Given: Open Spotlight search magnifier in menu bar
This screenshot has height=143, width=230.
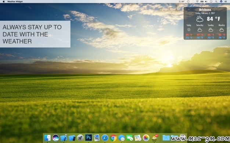Looking at the screenshot, I should click(x=216, y=1).
